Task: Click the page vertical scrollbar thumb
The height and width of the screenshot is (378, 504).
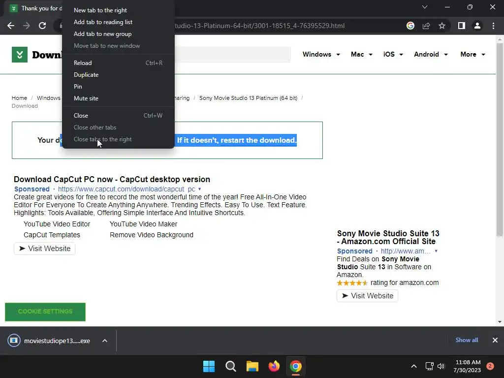Action: coord(500,140)
